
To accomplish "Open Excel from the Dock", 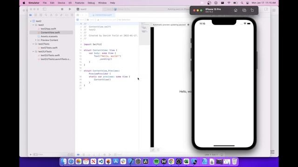I will pos(186,161).
